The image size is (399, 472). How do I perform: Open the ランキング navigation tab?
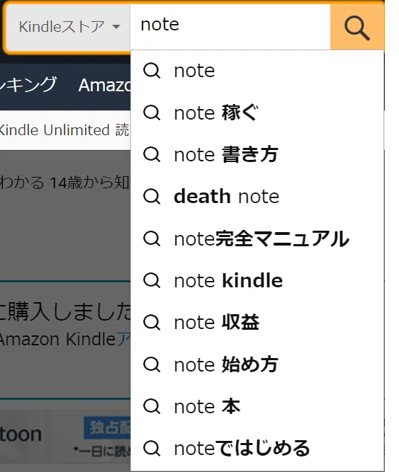coord(28,85)
